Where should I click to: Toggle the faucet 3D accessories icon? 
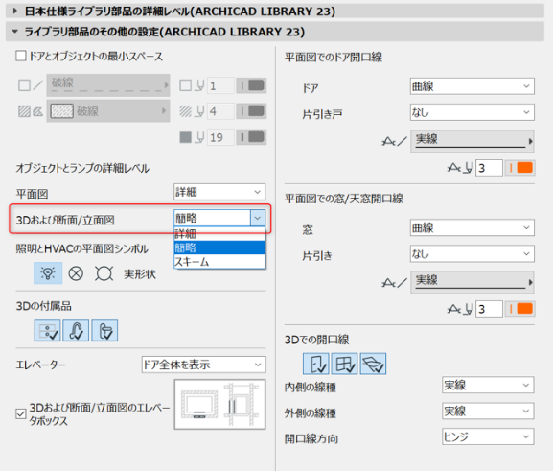(x=76, y=331)
